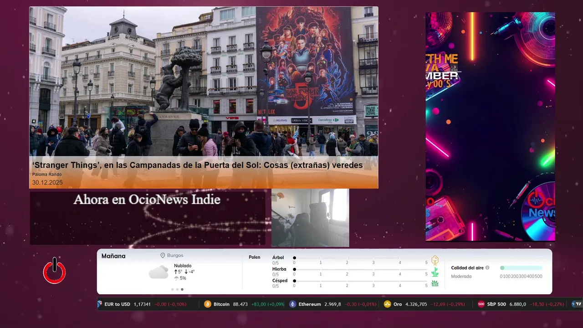Screen dimensions: 583x328
Task: Click the Calidad del aire label
Action: click(x=467, y=268)
